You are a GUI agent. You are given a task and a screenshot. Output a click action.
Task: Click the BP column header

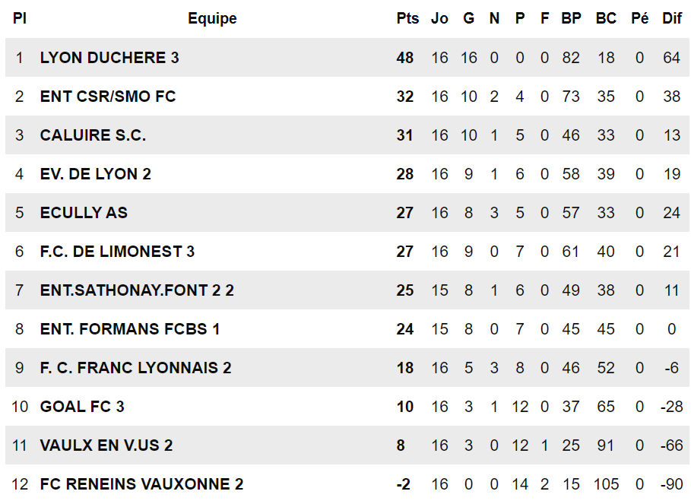tap(571, 18)
